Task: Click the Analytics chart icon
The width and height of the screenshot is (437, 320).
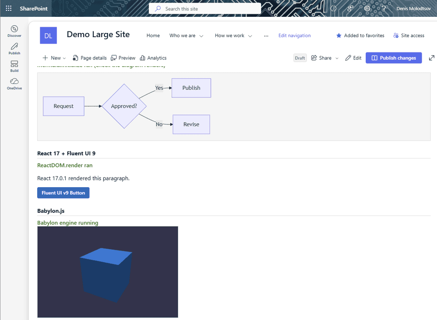Action: click(143, 58)
